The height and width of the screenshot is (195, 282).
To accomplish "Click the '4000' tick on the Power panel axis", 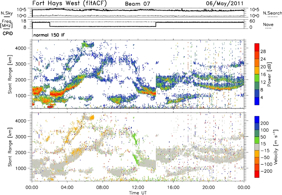I will (21, 48).
